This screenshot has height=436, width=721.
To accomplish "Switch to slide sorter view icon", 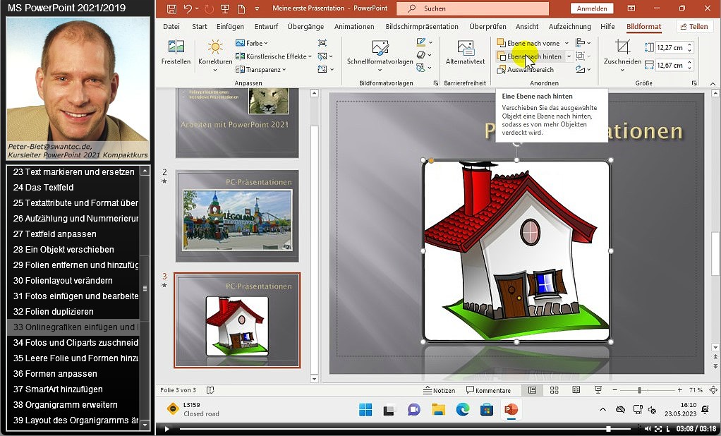I will (555, 390).
